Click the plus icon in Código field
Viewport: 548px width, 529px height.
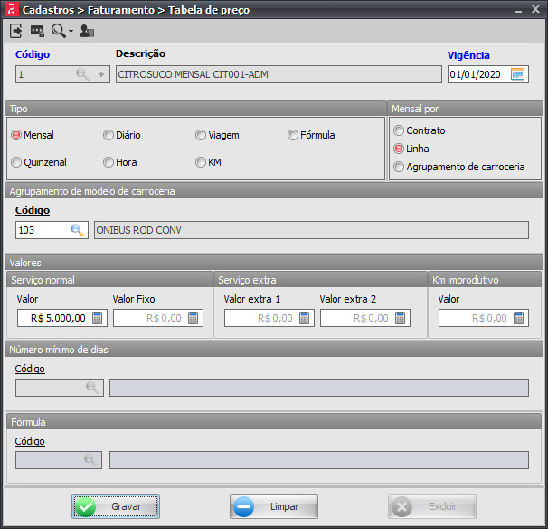click(101, 74)
